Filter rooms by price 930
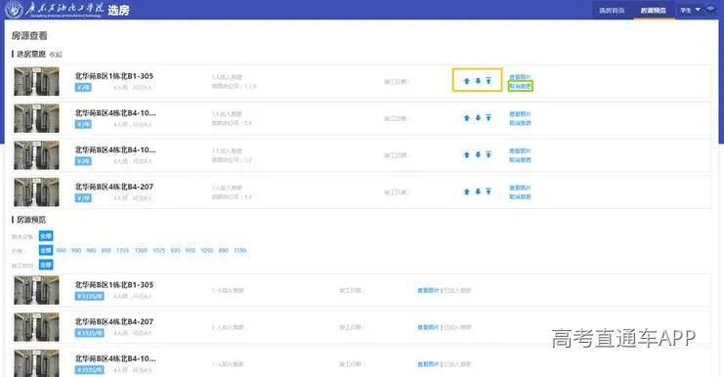The image size is (724, 377). point(175,251)
